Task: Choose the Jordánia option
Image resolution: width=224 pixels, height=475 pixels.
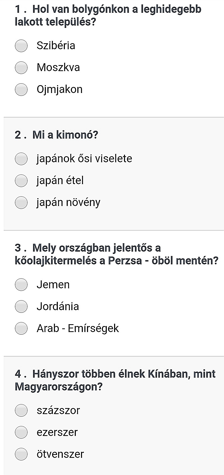Action: pyautogui.click(x=21, y=307)
